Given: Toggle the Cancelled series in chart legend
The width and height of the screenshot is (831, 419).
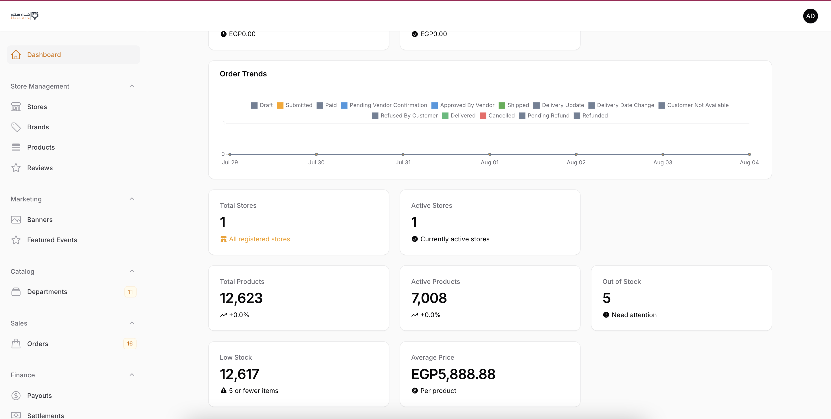Looking at the screenshot, I should tap(497, 115).
